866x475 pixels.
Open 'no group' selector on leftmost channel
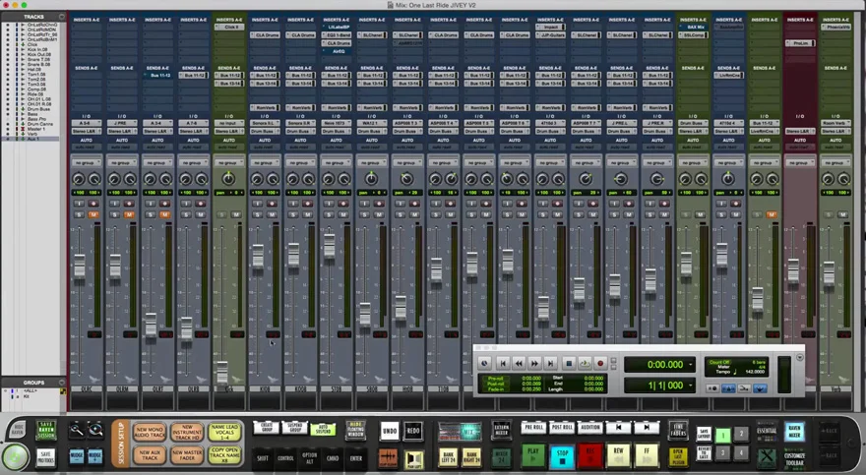click(87, 162)
